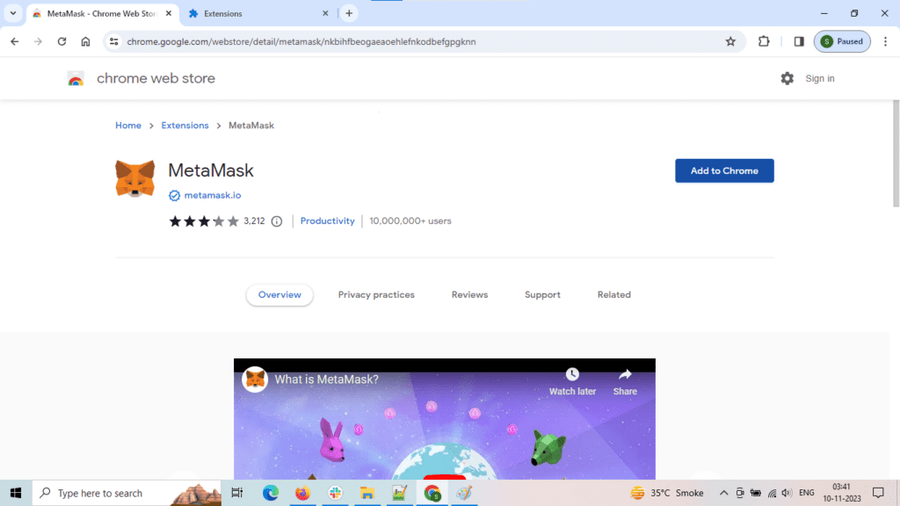Switch to the Extensions browser tab
The image size is (900, 506).
coord(258,13)
